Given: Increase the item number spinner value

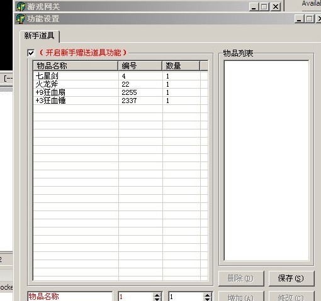Looking at the screenshot, I should pos(157,295).
